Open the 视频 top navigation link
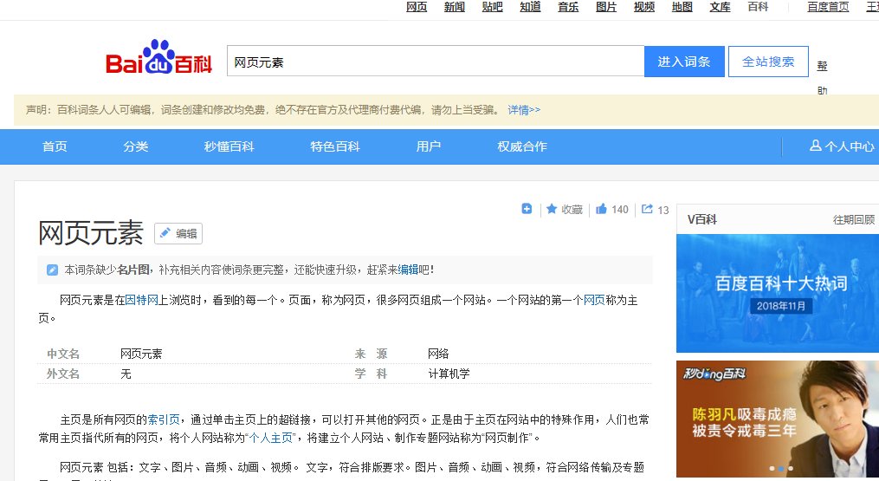The height and width of the screenshot is (481, 879). click(644, 7)
